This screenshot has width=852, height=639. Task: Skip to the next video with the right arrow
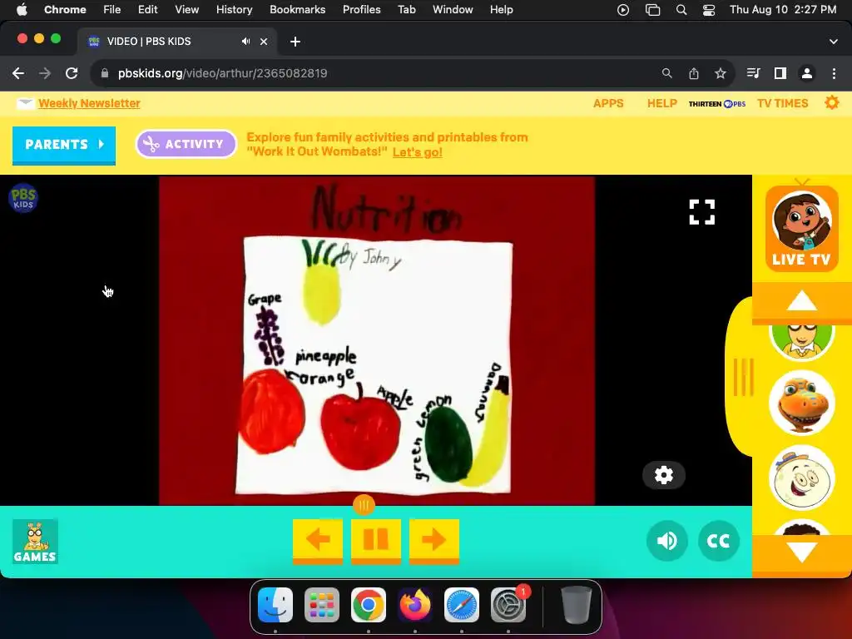point(434,540)
